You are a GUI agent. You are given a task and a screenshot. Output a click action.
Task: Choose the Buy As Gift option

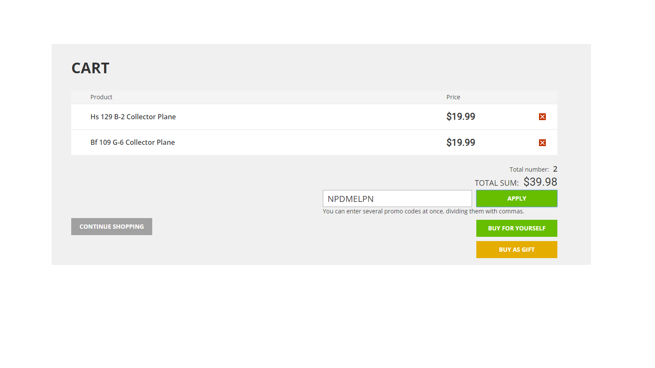tap(516, 250)
